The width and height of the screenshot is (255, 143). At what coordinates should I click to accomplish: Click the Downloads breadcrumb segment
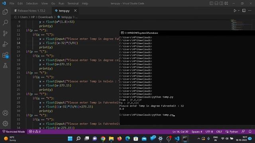pos(45,17)
